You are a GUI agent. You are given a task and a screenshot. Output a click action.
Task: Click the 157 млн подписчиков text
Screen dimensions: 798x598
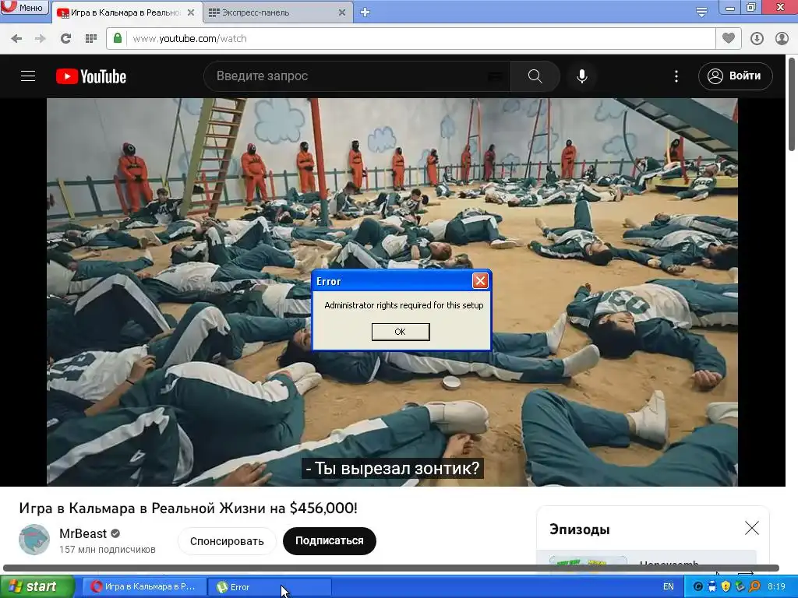(x=108, y=550)
